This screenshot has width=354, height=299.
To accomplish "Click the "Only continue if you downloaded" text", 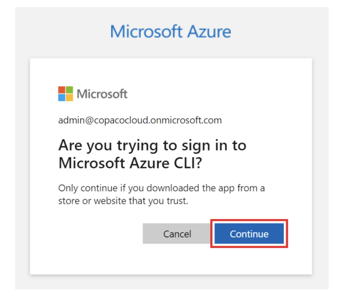I will pos(161,188).
